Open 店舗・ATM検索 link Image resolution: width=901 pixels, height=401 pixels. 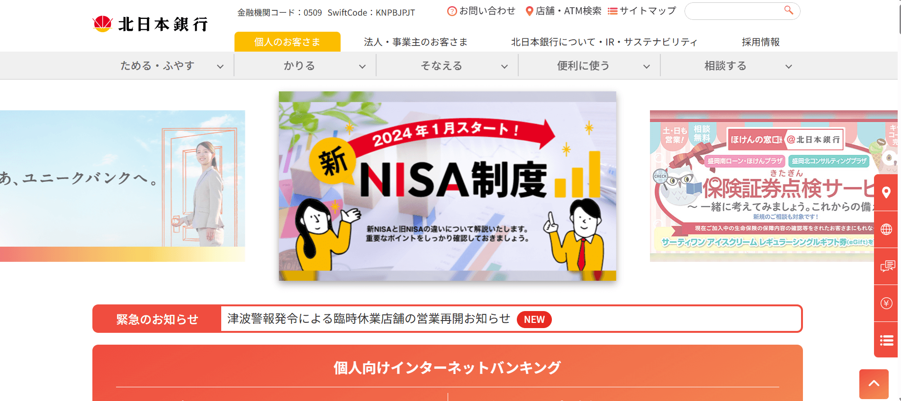[x=563, y=11]
